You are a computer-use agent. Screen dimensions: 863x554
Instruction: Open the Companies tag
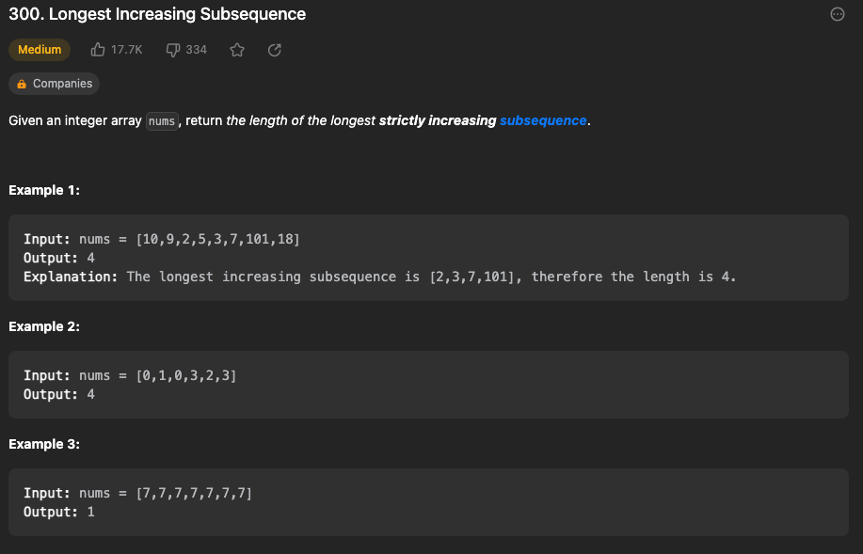point(54,84)
